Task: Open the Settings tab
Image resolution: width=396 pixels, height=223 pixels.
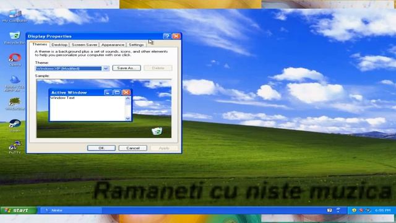Action: (136, 45)
